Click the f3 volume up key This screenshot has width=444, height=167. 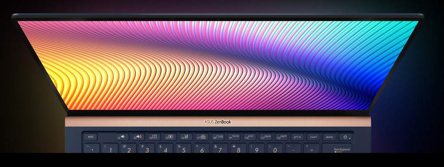point(138,137)
